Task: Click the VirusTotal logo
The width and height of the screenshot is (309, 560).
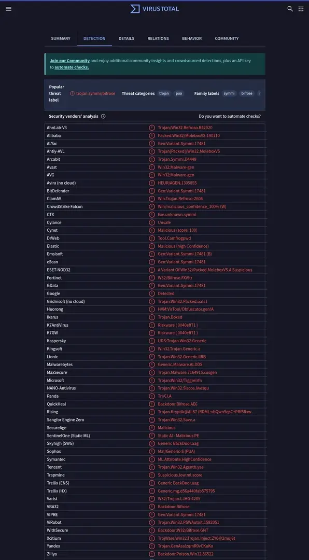Action: tap(154, 9)
